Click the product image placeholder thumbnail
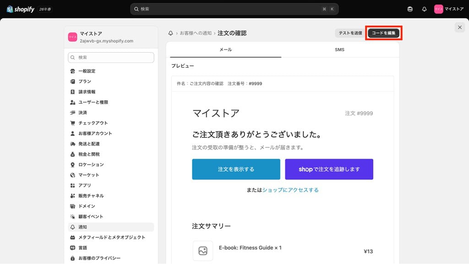 [x=203, y=251]
